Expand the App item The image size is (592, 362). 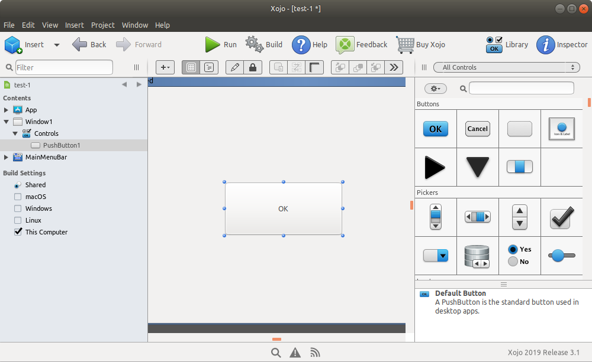coord(6,110)
